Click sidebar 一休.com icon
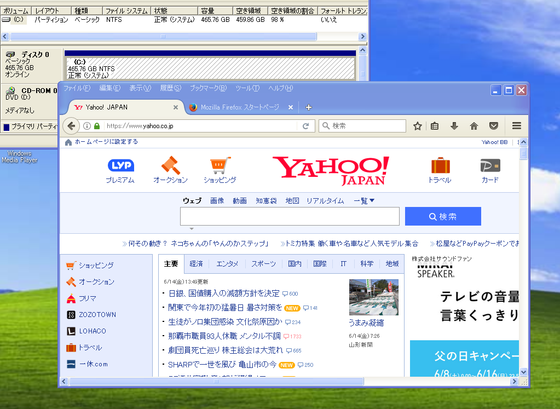This screenshot has height=409, width=560. pyautogui.click(x=71, y=364)
